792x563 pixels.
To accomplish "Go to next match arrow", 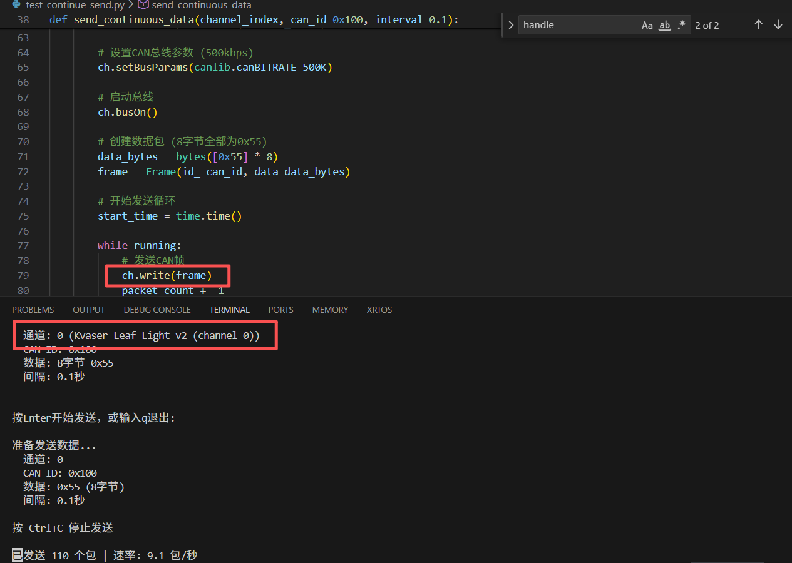I will pos(778,25).
